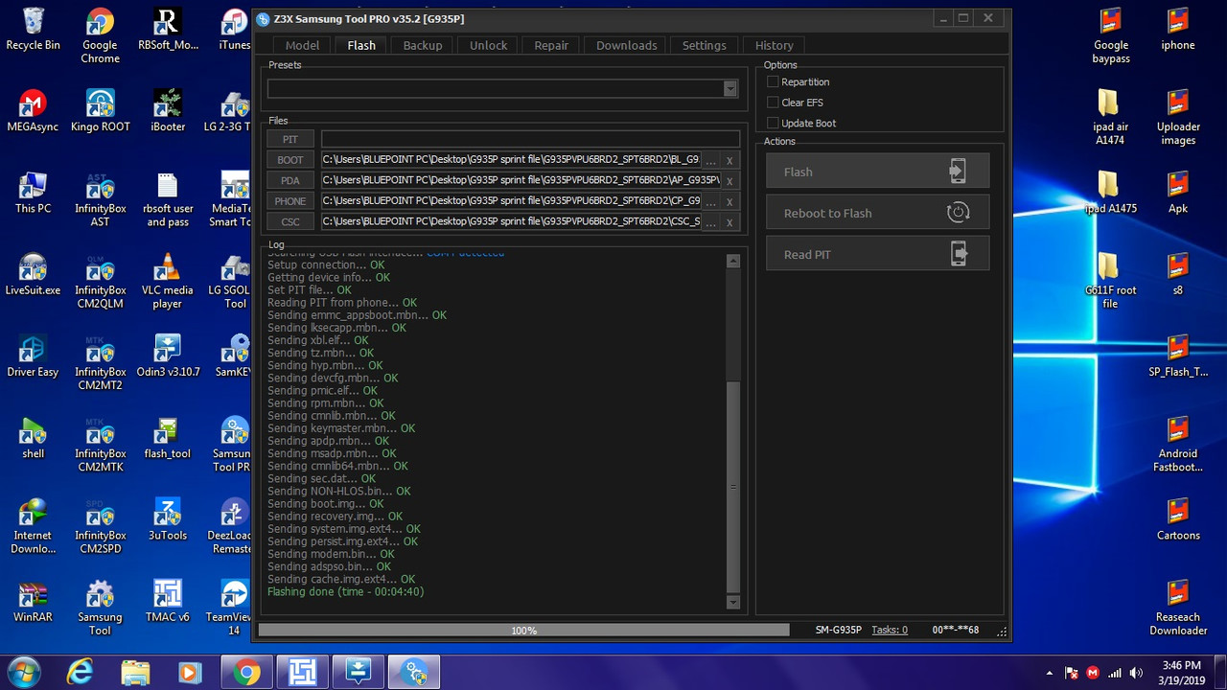Click the PIT file selector button
1227x690 pixels.
pyautogui.click(x=290, y=140)
